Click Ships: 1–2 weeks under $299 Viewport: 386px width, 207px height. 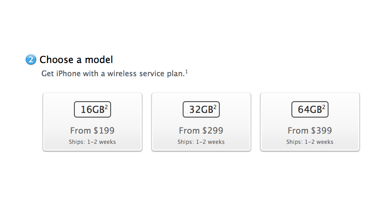pos(201,142)
